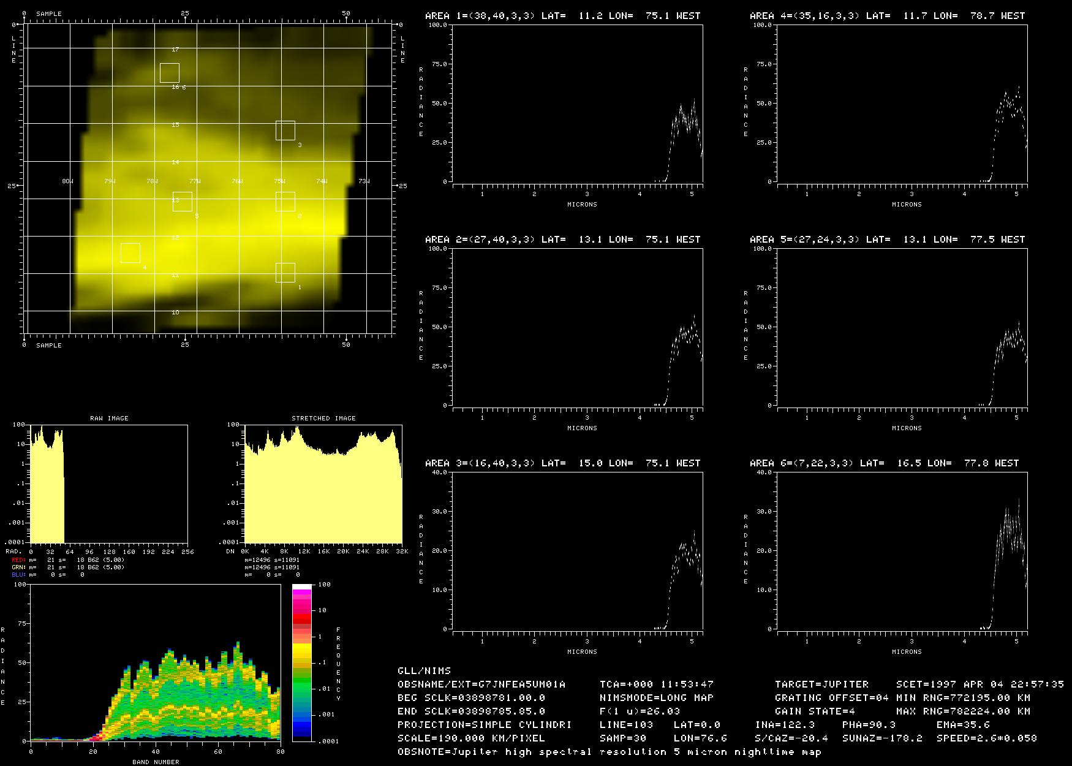
Task: Click the area 5 box on the map
Action: [182, 202]
